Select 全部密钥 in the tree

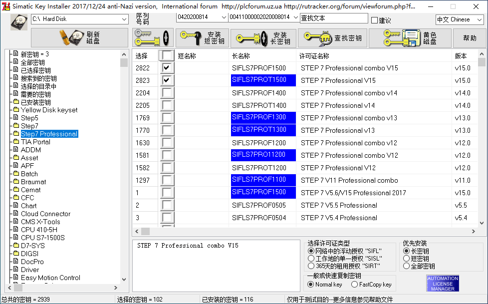[32, 62]
